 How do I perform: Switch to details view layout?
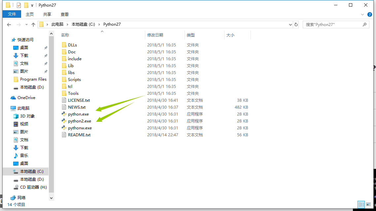pyautogui.click(x=361, y=204)
